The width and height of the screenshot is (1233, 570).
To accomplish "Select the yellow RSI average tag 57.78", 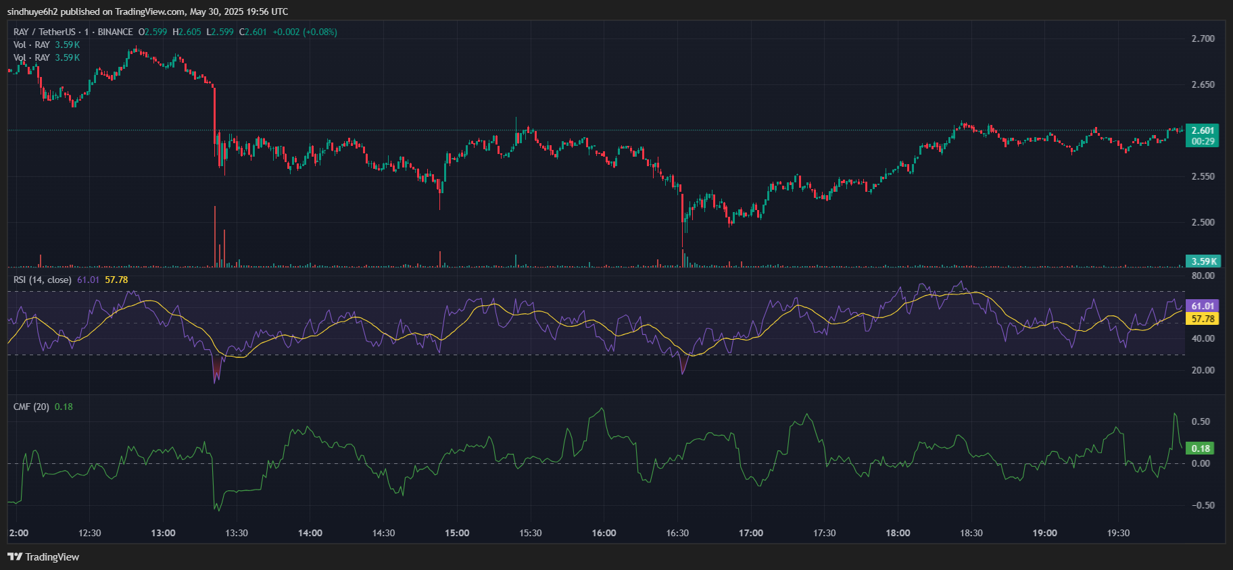I will point(1202,319).
